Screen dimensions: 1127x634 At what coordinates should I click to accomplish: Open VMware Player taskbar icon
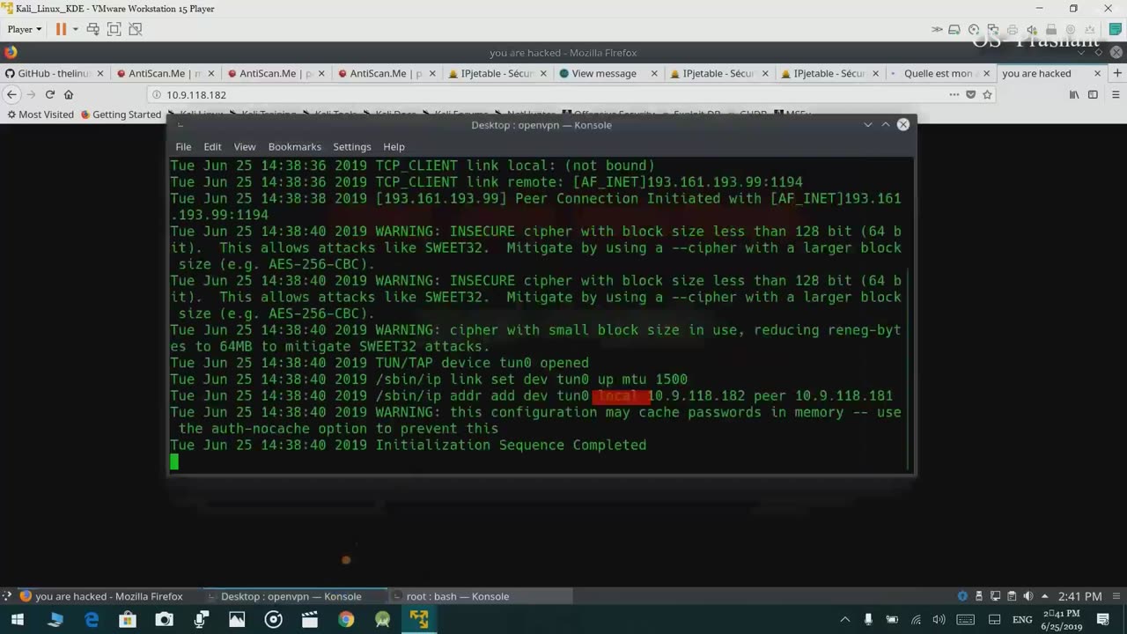pyautogui.click(x=419, y=620)
